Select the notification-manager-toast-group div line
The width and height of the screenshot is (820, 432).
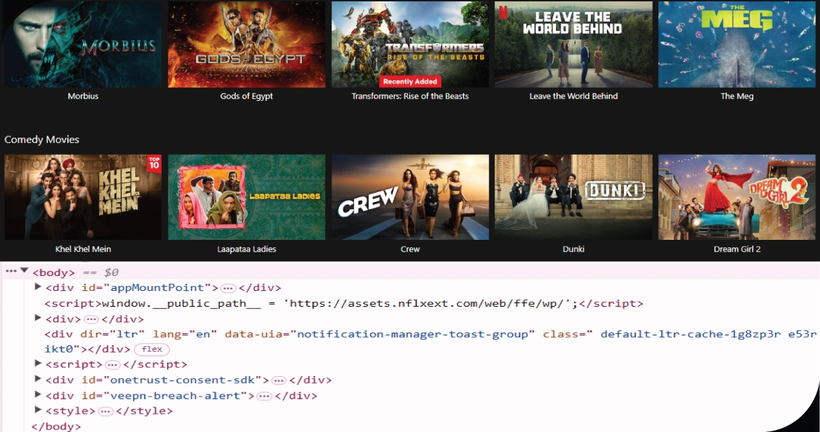tap(341, 334)
